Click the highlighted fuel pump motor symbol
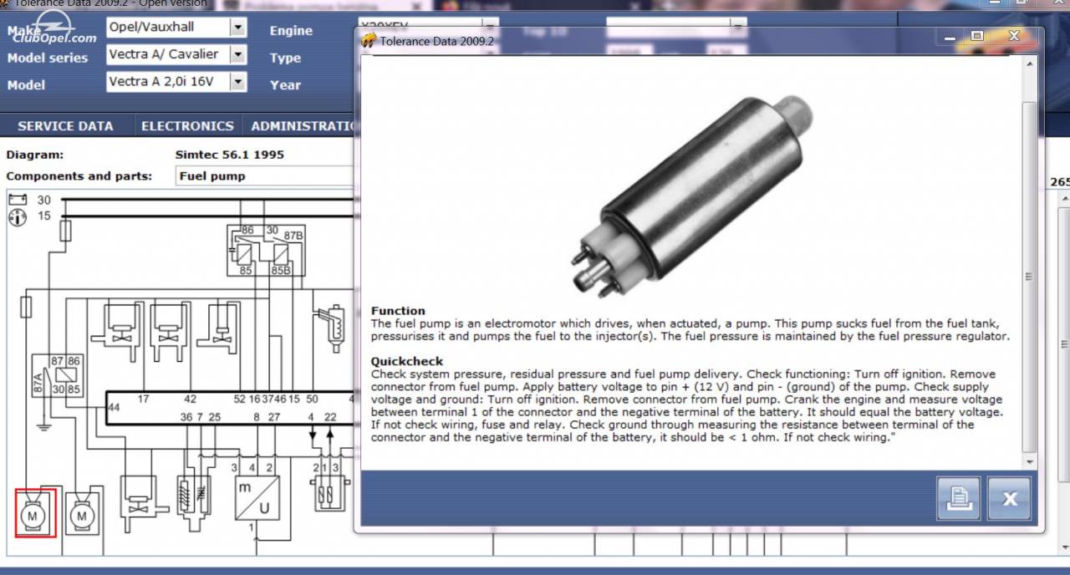The height and width of the screenshot is (575, 1070). coord(35,513)
